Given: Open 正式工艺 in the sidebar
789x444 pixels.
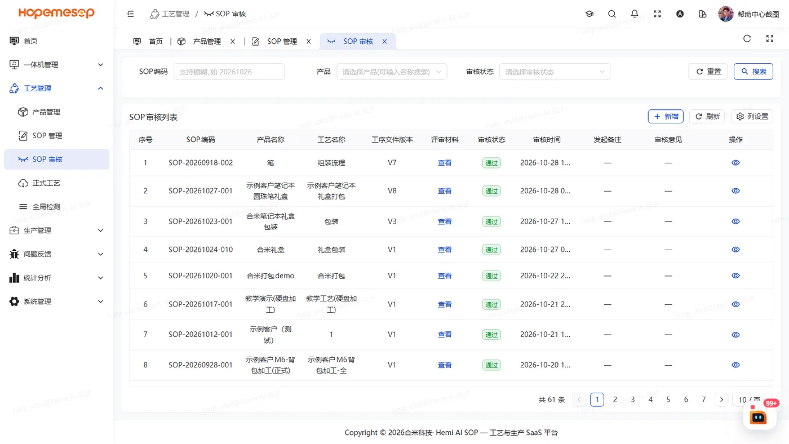Looking at the screenshot, I should (56, 183).
